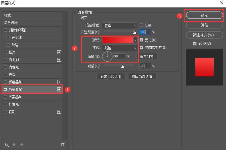Click the 不透明度 opacity slider handle
226x150 pixels.
coord(135,33)
